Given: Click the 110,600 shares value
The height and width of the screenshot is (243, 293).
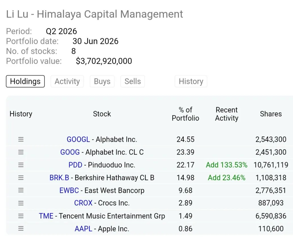Looking at the screenshot, I should point(271,229).
